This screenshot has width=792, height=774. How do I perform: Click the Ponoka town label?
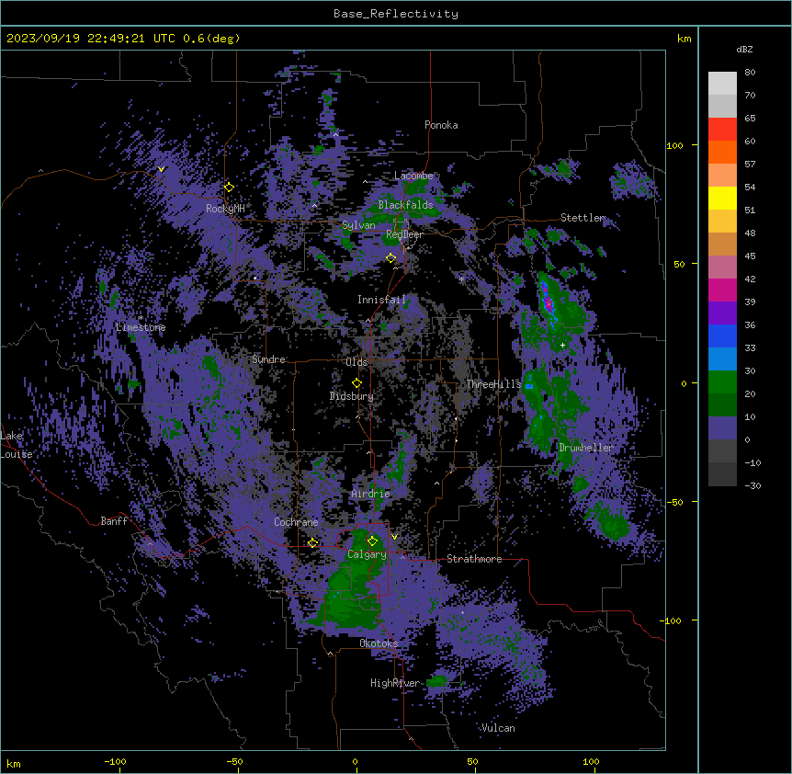(x=441, y=125)
